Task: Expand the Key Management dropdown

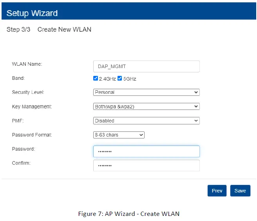Action: pyautogui.click(x=146, y=106)
